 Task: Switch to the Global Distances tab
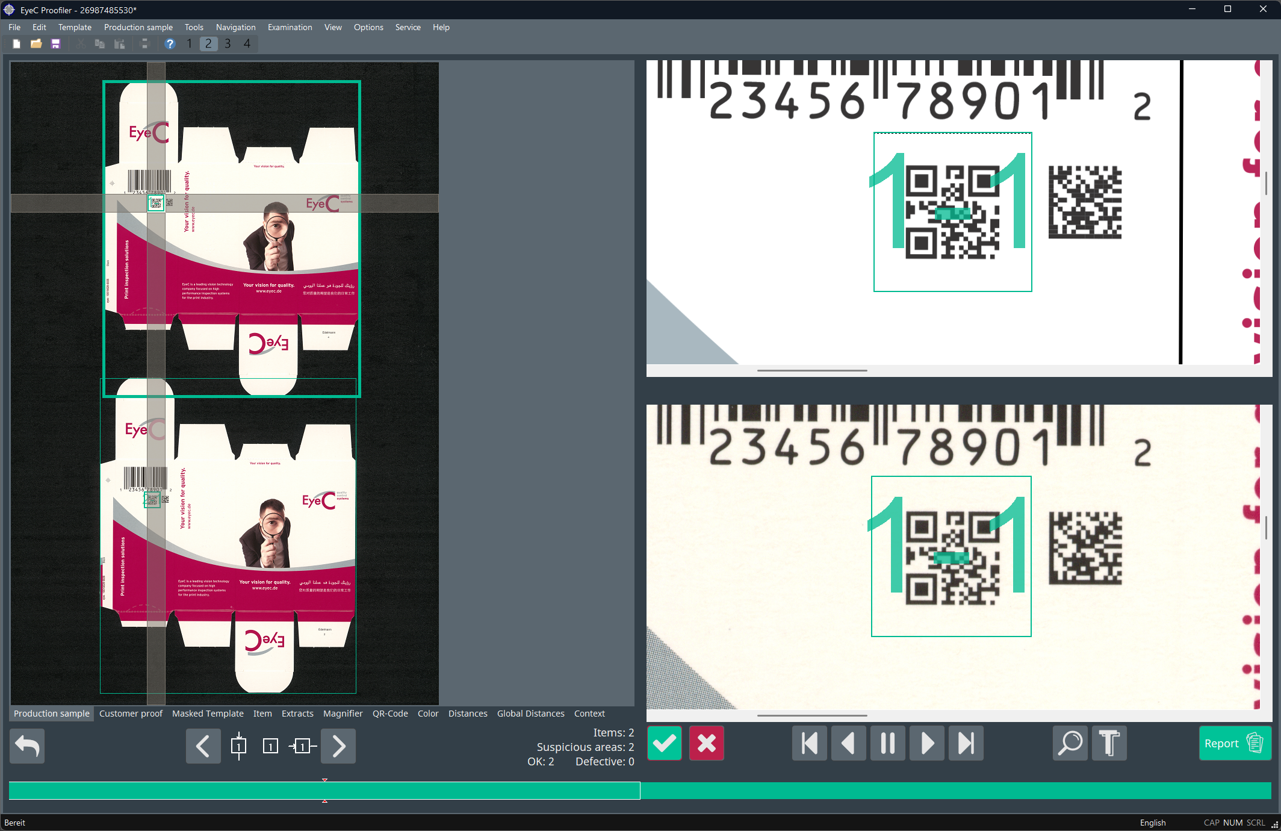(531, 714)
